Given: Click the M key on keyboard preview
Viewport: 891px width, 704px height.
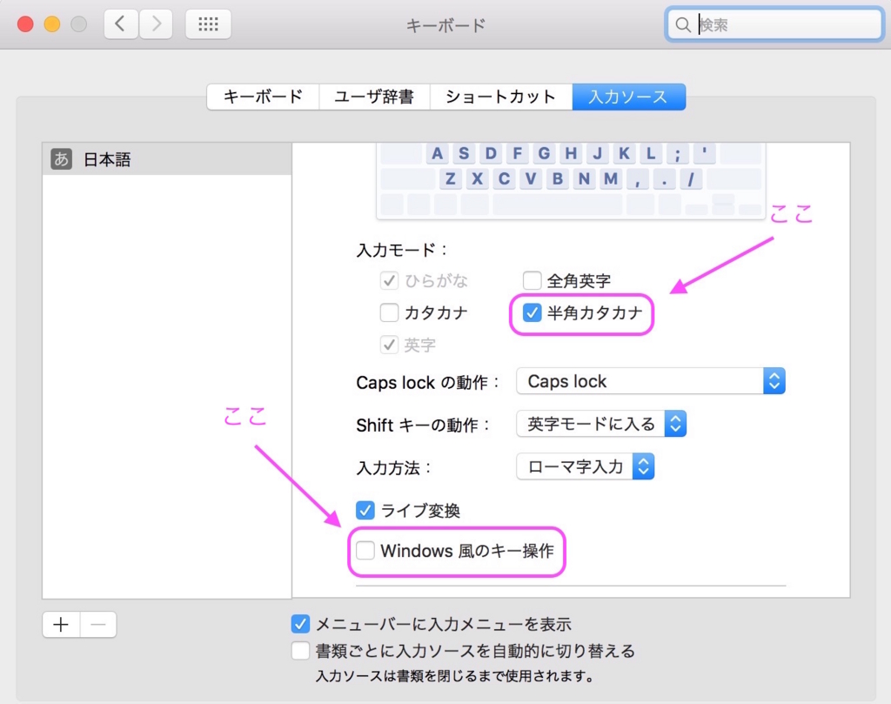Looking at the screenshot, I should click(x=611, y=179).
